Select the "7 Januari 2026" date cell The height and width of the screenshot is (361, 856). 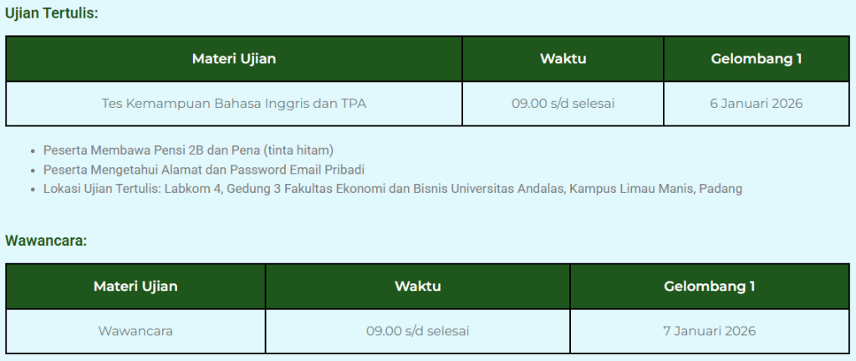[x=710, y=331]
